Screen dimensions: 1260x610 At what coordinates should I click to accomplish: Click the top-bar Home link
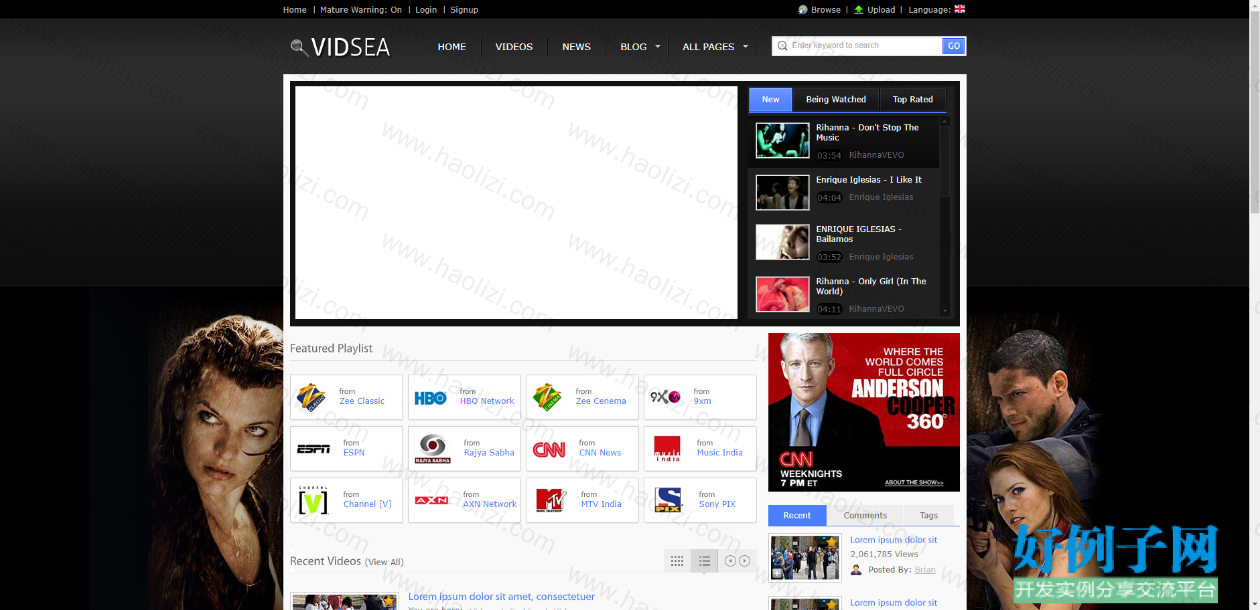[x=295, y=9]
